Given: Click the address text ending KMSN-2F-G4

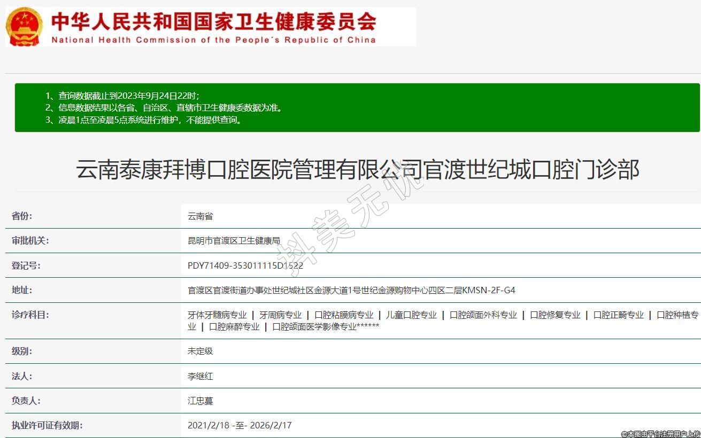Looking at the screenshot, I should [351, 291].
